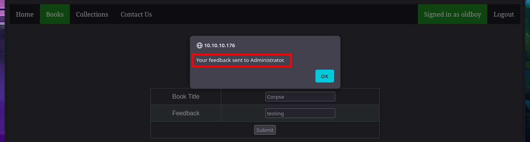Viewport: 530px width, 142px height.
Task: Click the 10.10.10.176 origin text in dialog
Action: (x=220, y=45)
